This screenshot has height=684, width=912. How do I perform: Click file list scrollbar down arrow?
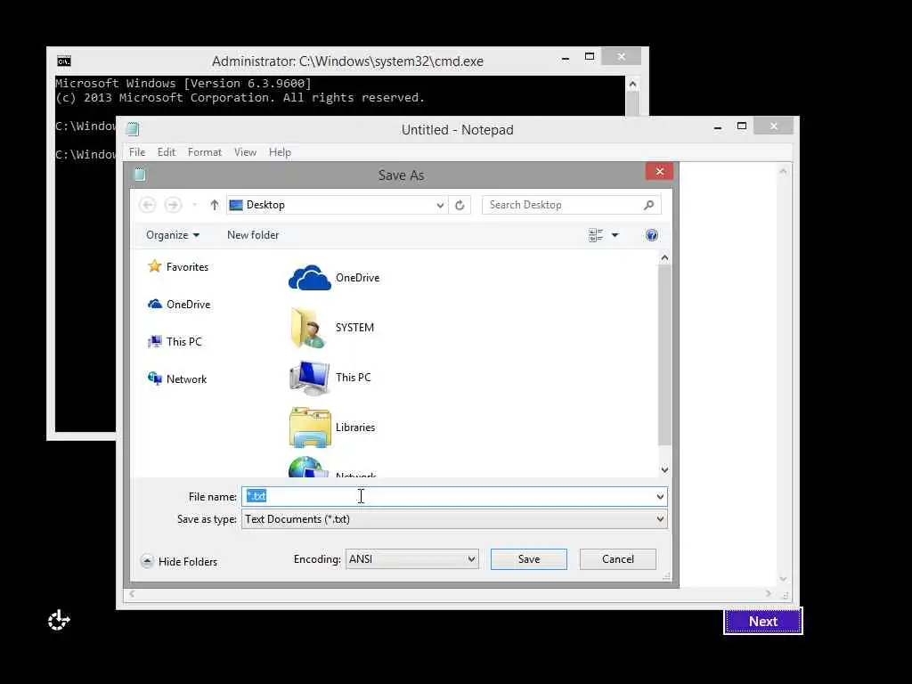coord(664,469)
